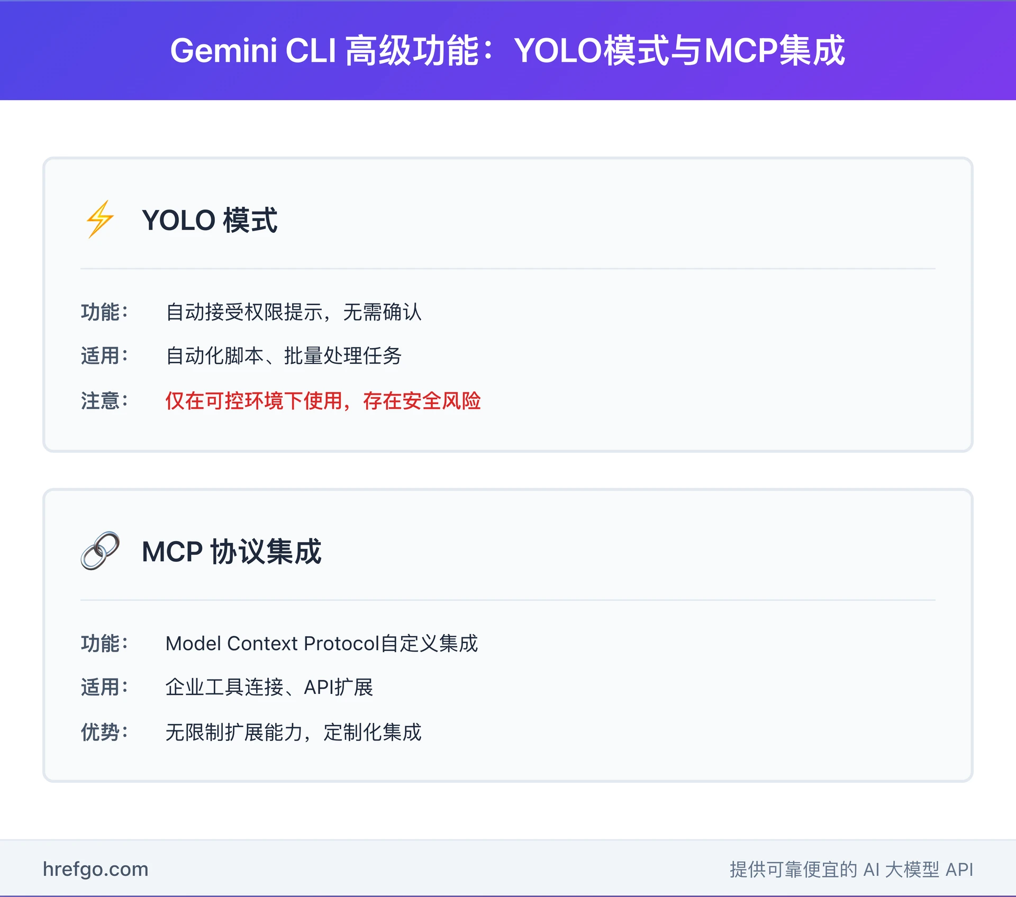Click the footer tagline 提供可靠便宜的 AI 大模型 API
This screenshot has height=897, width=1016.
coord(851,869)
